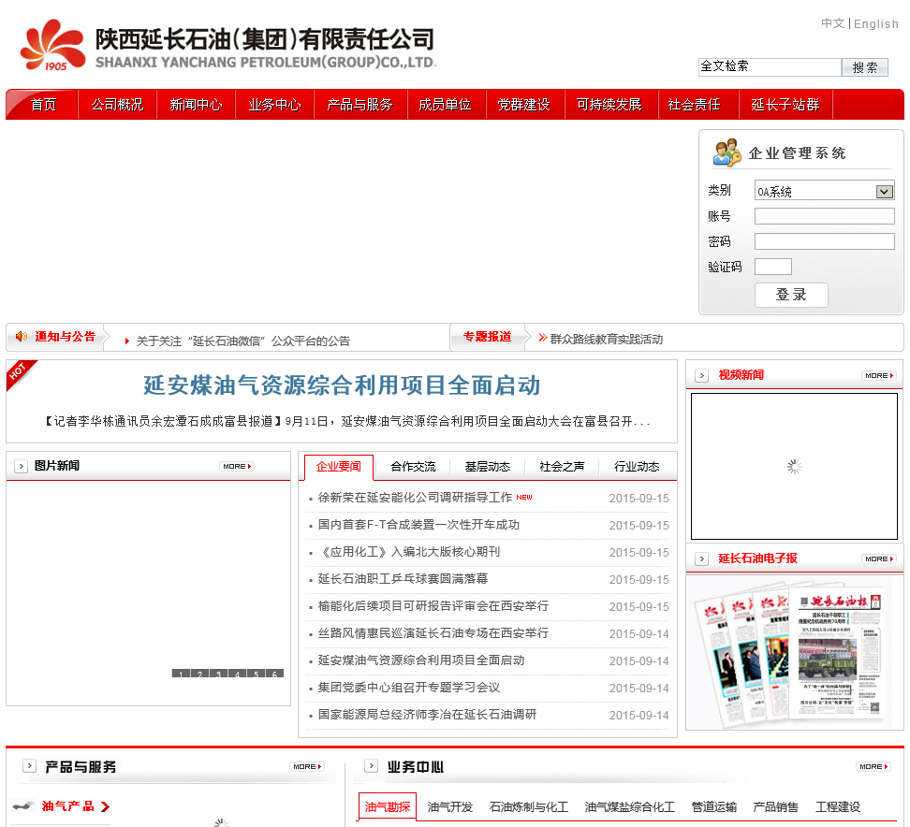The width and height of the screenshot is (910, 827).
Task: Click the 账号 account input field
Action: [824, 216]
